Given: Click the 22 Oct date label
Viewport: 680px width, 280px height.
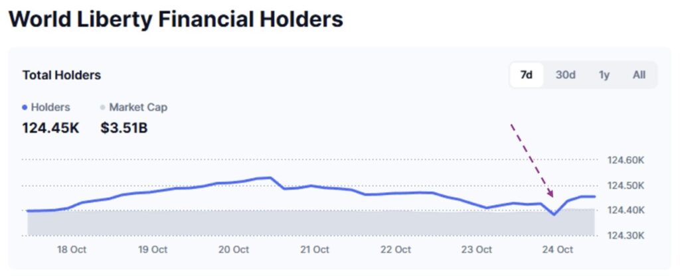Looking at the screenshot, I should [395, 249].
